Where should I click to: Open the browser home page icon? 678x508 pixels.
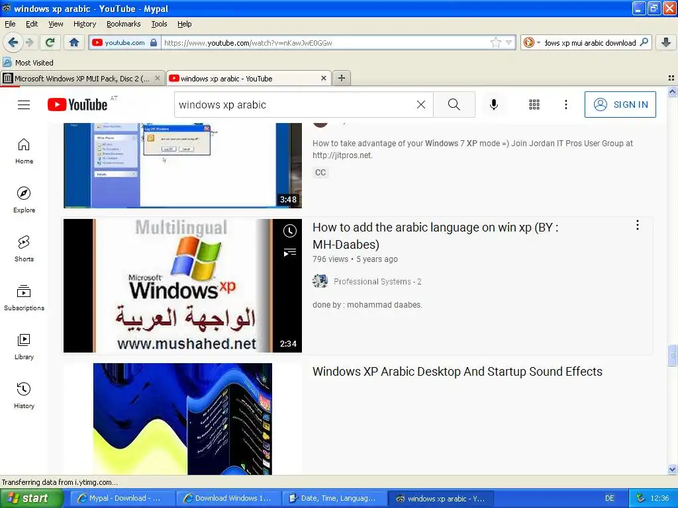(74, 42)
